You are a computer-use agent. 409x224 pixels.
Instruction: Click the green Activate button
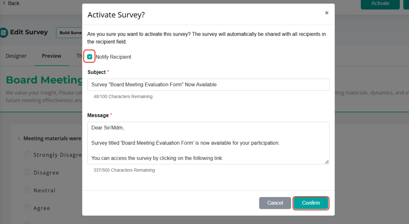click(x=380, y=4)
